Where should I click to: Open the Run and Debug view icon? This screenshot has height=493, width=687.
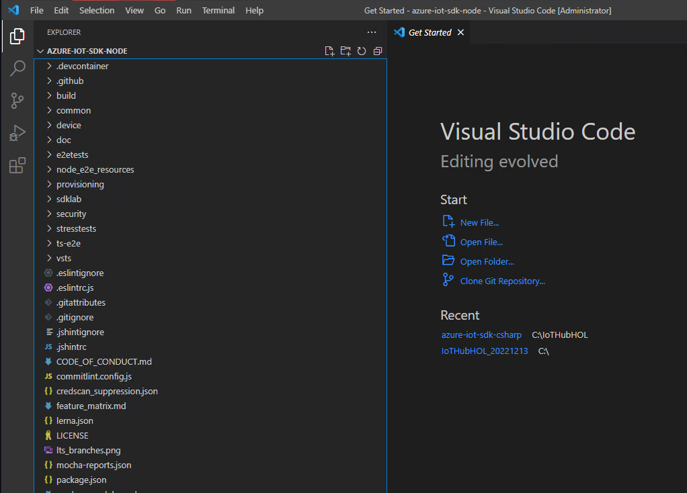(x=17, y=133)
